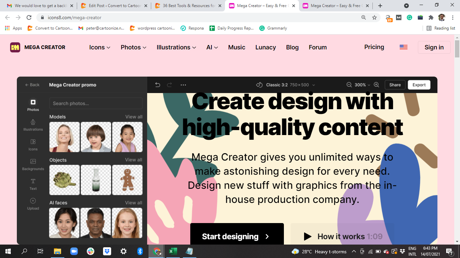Select the gingerbread man object thumbnail
This screenshot has width=460, height=258.
127,180
